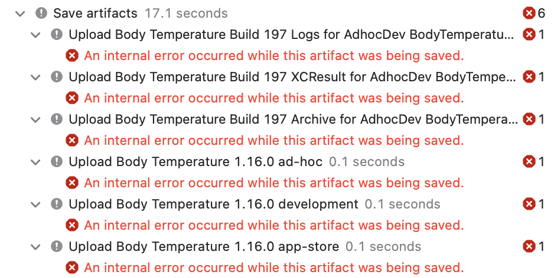Collapse the Save artifacts section
554x278 pixels.
click(x=21, y=14)
